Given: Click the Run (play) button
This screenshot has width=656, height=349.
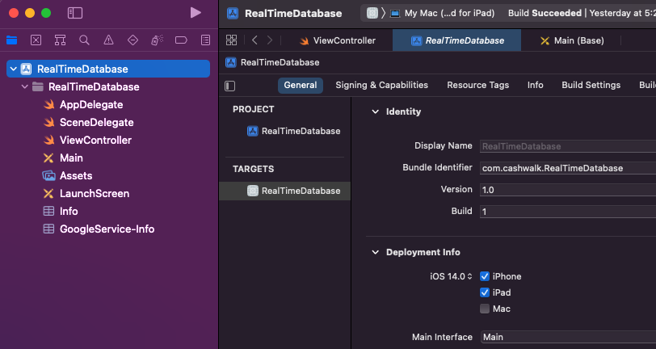Looking at the screenshot, I should [x=196, y=13].
